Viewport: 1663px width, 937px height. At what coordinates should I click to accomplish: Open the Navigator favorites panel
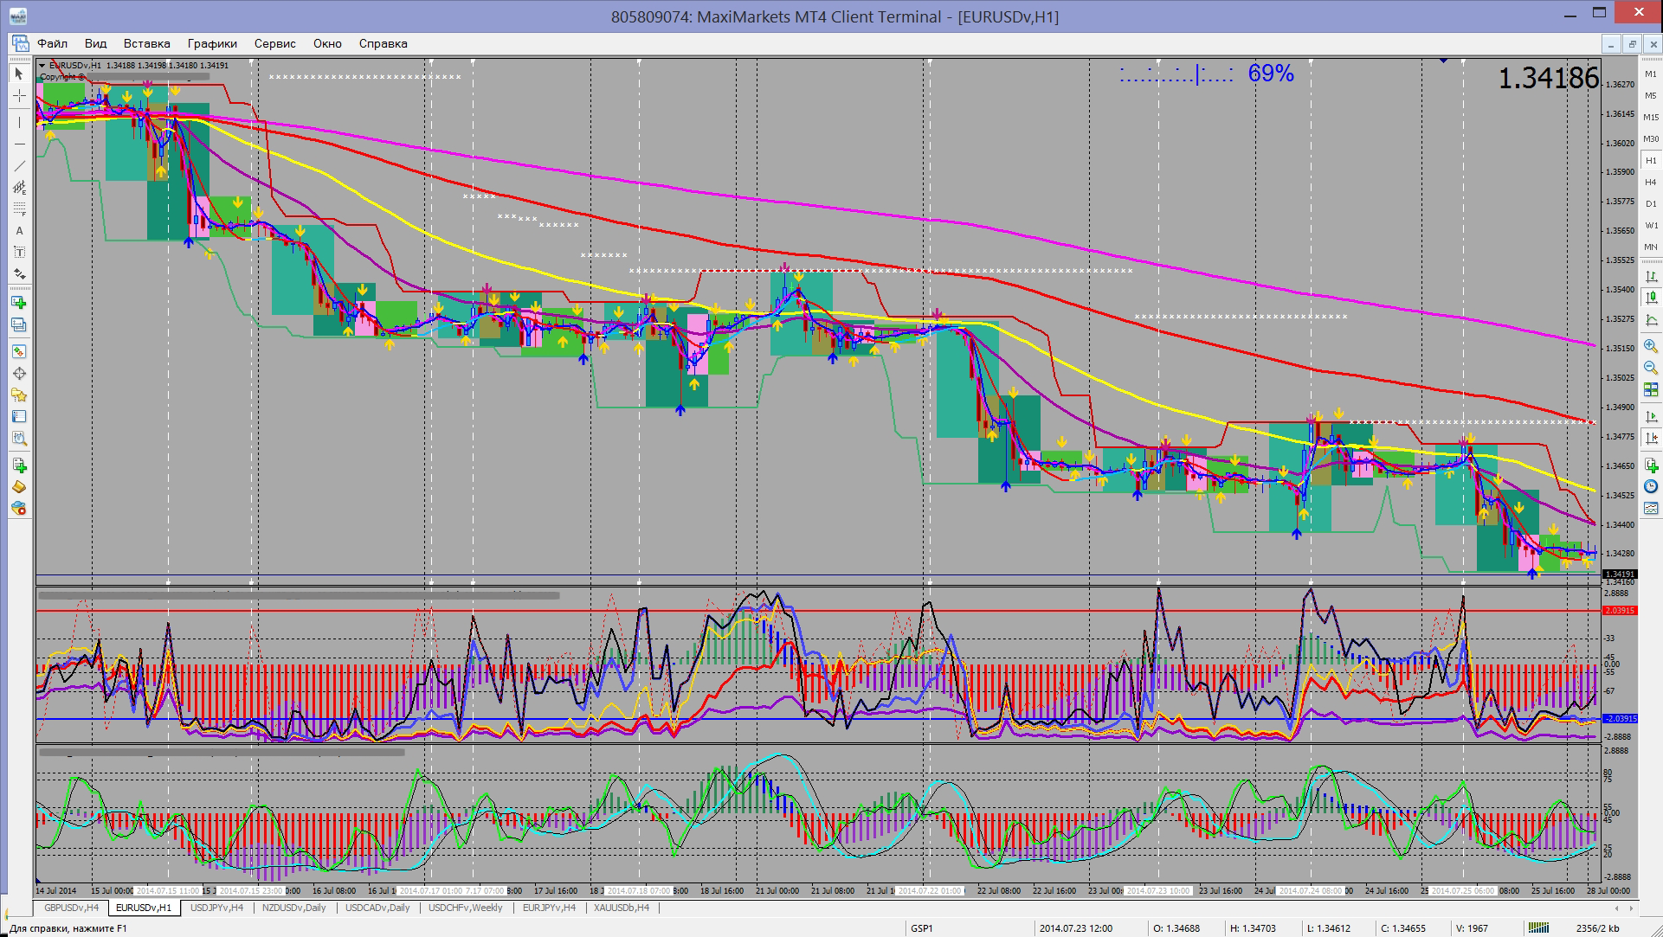pos(19,395)
